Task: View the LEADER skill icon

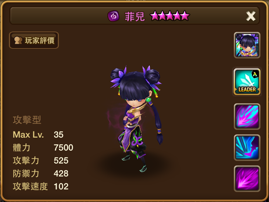Action: click(247, 82)
